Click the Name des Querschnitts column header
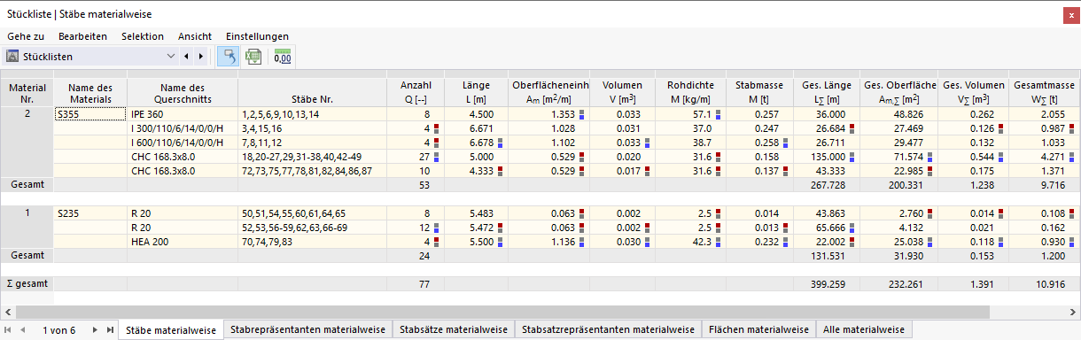Image resolution: width=1081 pixels, height=340 pixels. tap(183, 92)
